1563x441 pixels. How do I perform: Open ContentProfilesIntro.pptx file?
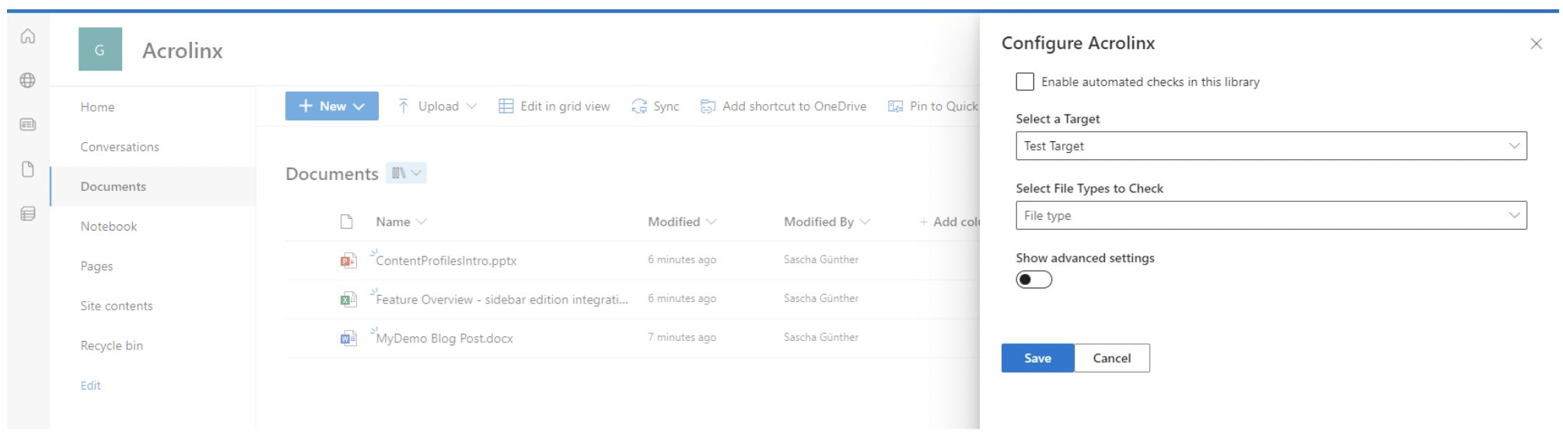(x=446, y=261)
